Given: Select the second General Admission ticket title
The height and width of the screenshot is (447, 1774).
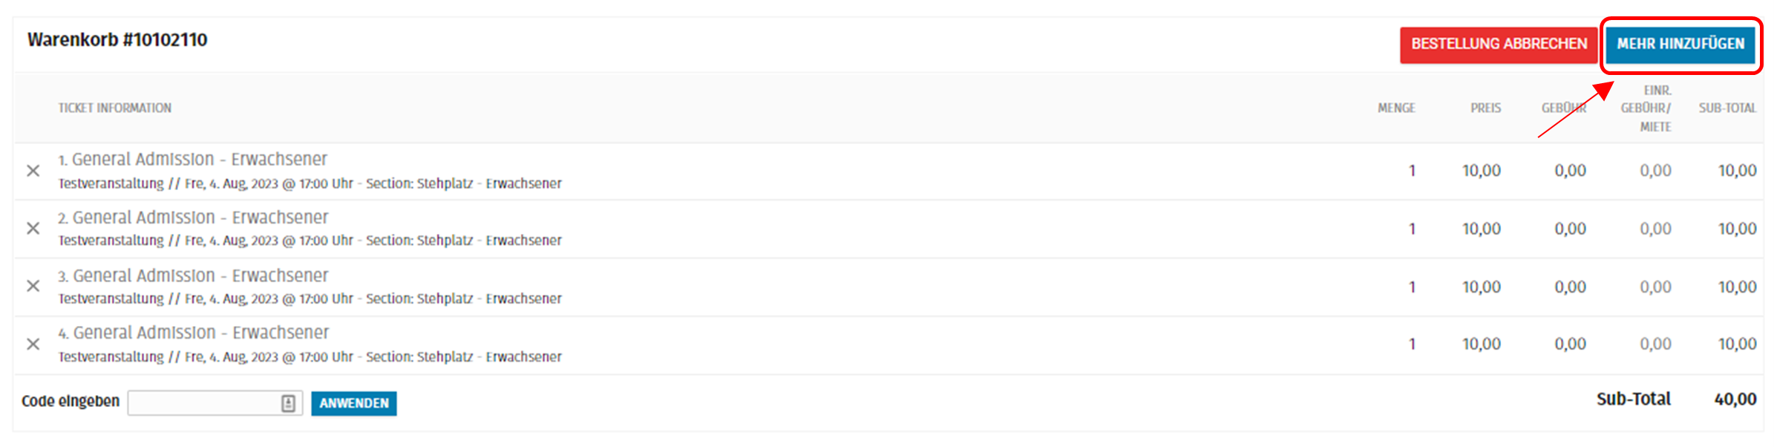Looking at the screenshot, I should (x=200, y=218).
